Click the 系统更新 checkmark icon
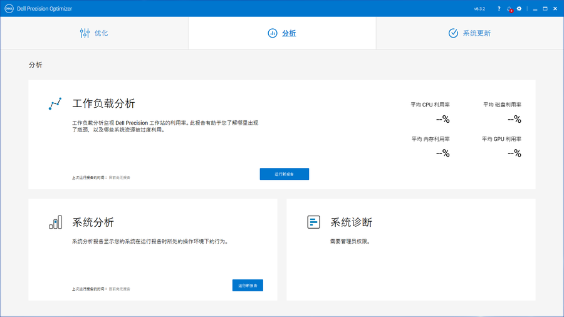Screen dimensions: 564x317 click(453, 33)
